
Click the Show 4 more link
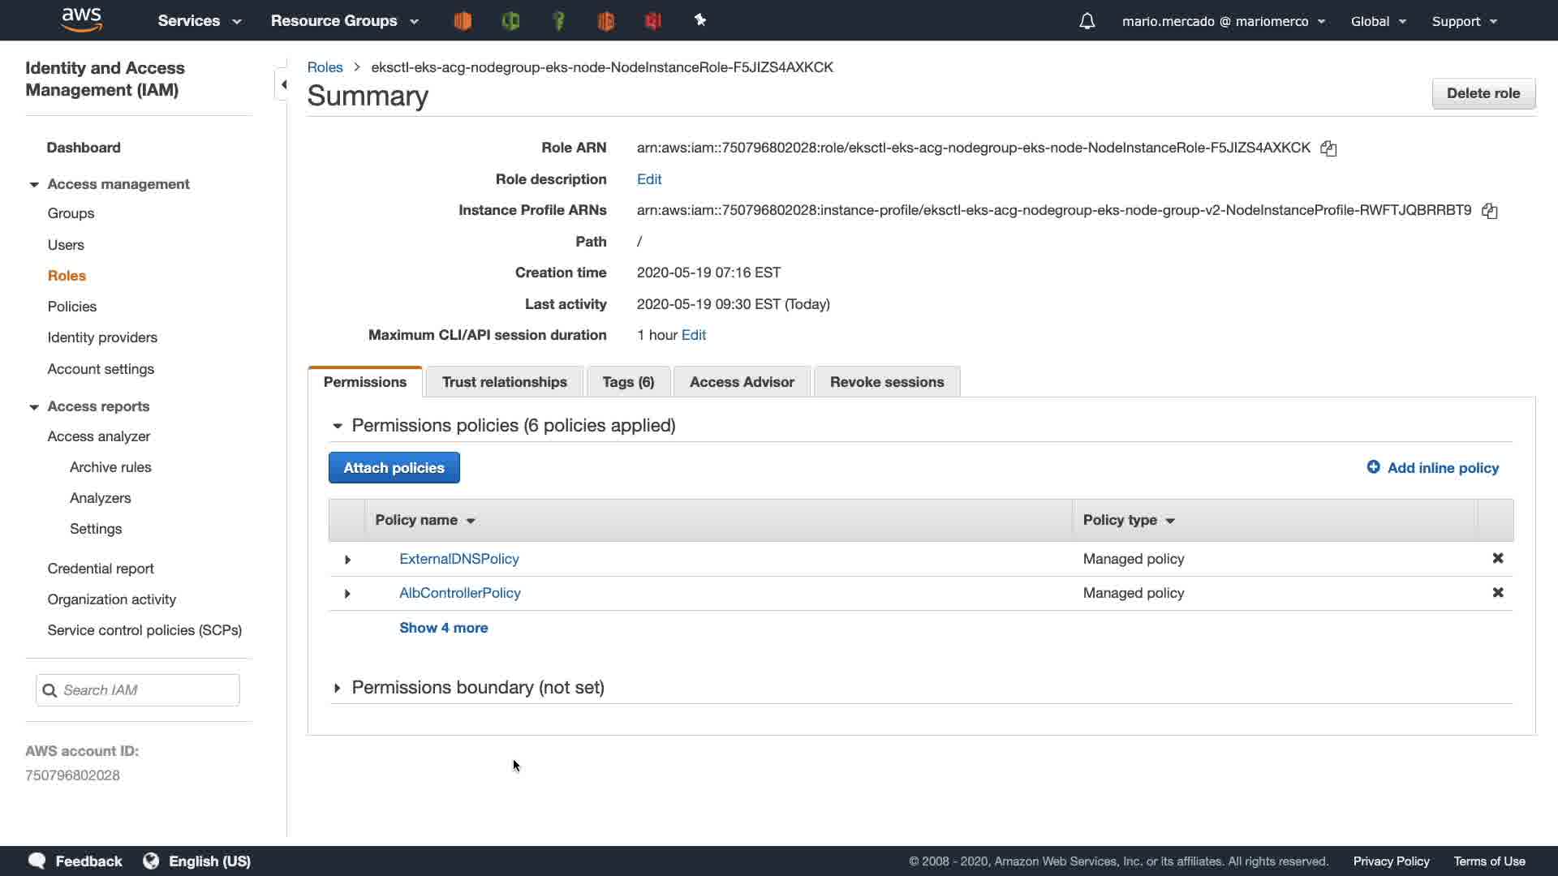point(443,628)
